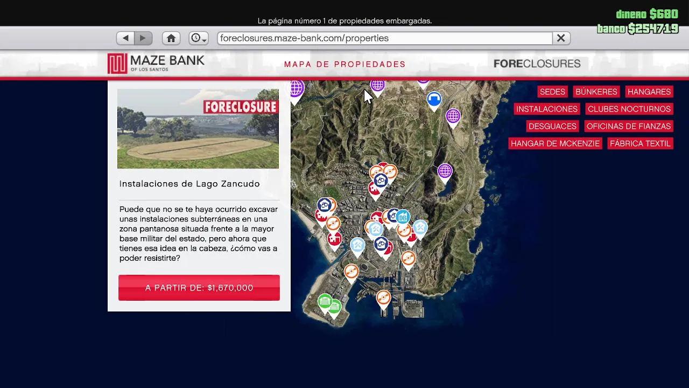
Task: Click the browser forward arrow button
Action: pyautogui.click(x=143, y=38)
